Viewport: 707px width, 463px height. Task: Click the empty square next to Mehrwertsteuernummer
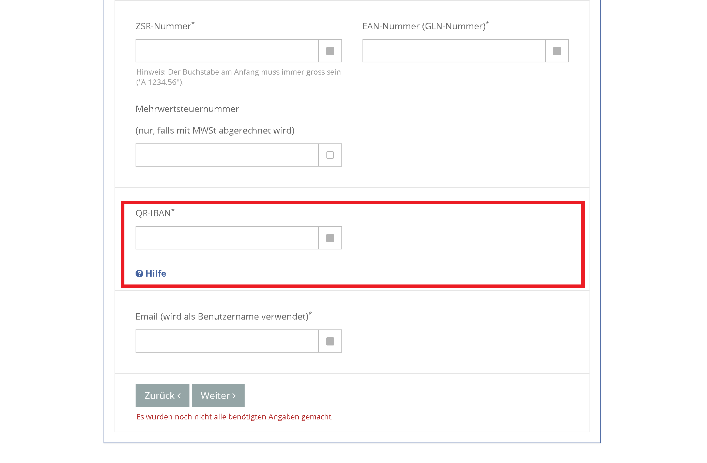[x=330, y=155]
